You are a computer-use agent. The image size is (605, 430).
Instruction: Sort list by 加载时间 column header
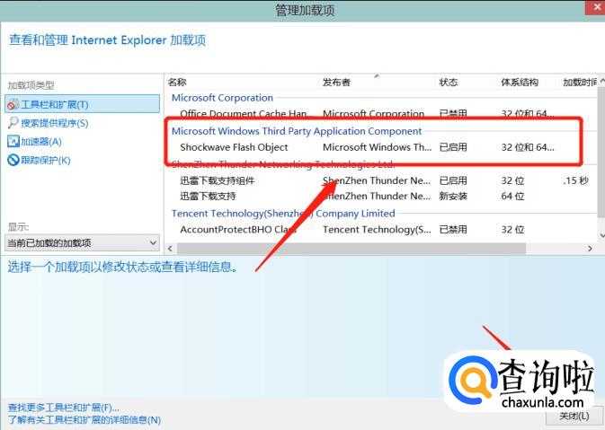click(x=580, y=82)
